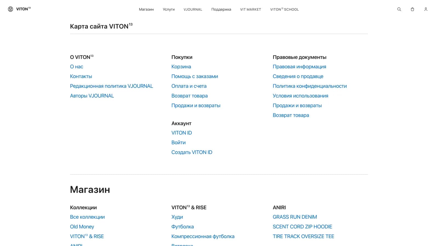Visit the Авторы VJOURNAL link
Viewport: 438px width, 246px height.
pyautogui.click(x=92, y=96)
